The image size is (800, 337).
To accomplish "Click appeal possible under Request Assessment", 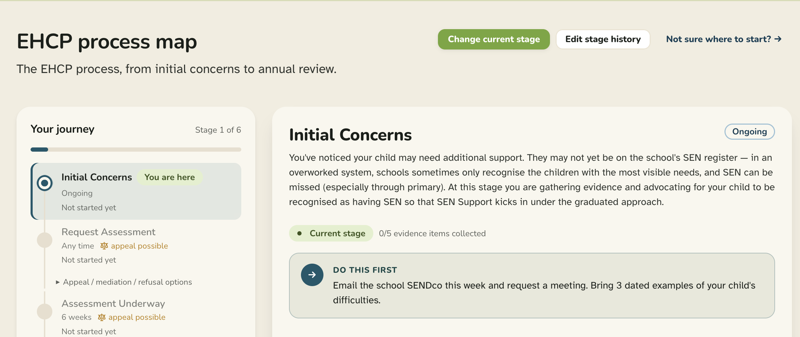I will [139, 246].
